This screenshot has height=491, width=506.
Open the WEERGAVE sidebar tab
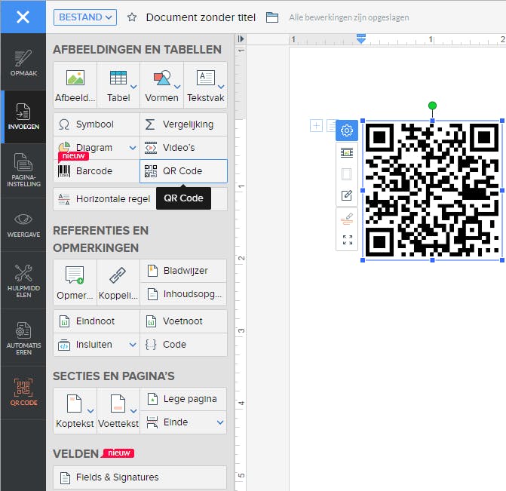click(23, 225)
